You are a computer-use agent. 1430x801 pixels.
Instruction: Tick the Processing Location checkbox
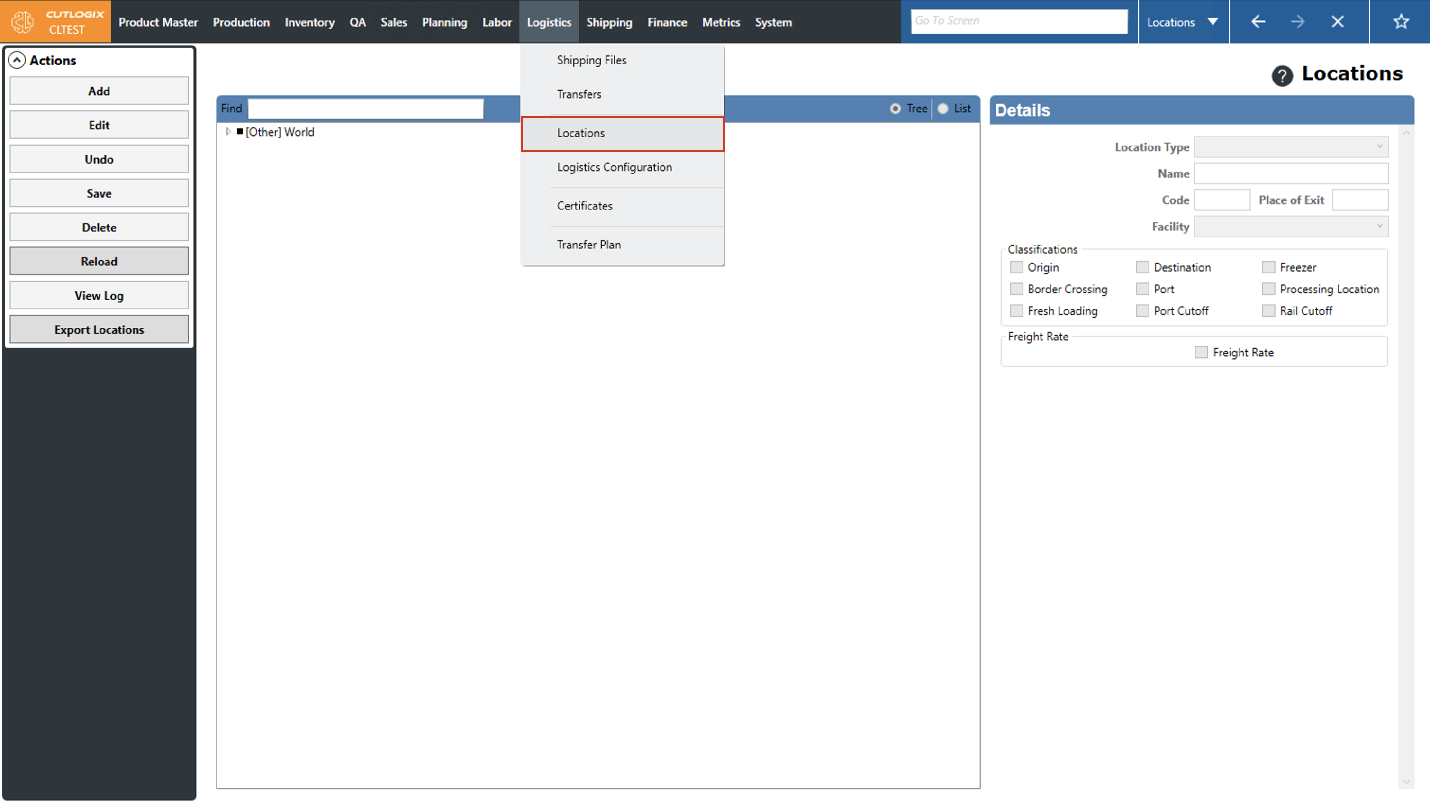coord(1268,289)
